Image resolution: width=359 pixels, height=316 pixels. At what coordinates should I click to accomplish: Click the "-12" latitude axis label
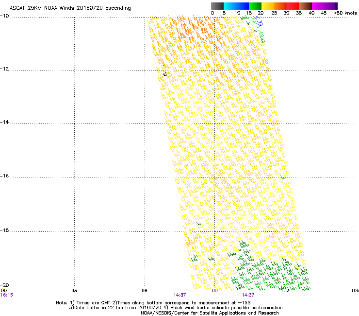click(x=4, y=69)
